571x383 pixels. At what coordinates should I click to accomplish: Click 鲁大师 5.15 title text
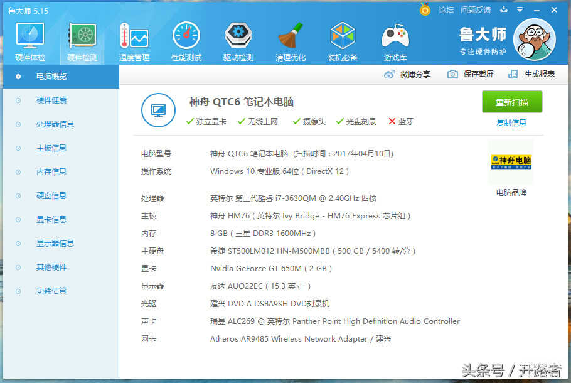pyautogui.click(x=28, y=11)
